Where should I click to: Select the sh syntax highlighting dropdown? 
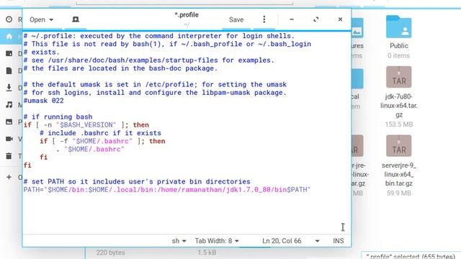(x=179, y=241)
